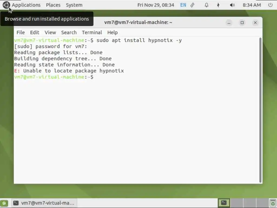Click the 'Unable to locate package hypnotix' error line
The height and width of the screenshot is (208, 277).
[x=69, y=71]
